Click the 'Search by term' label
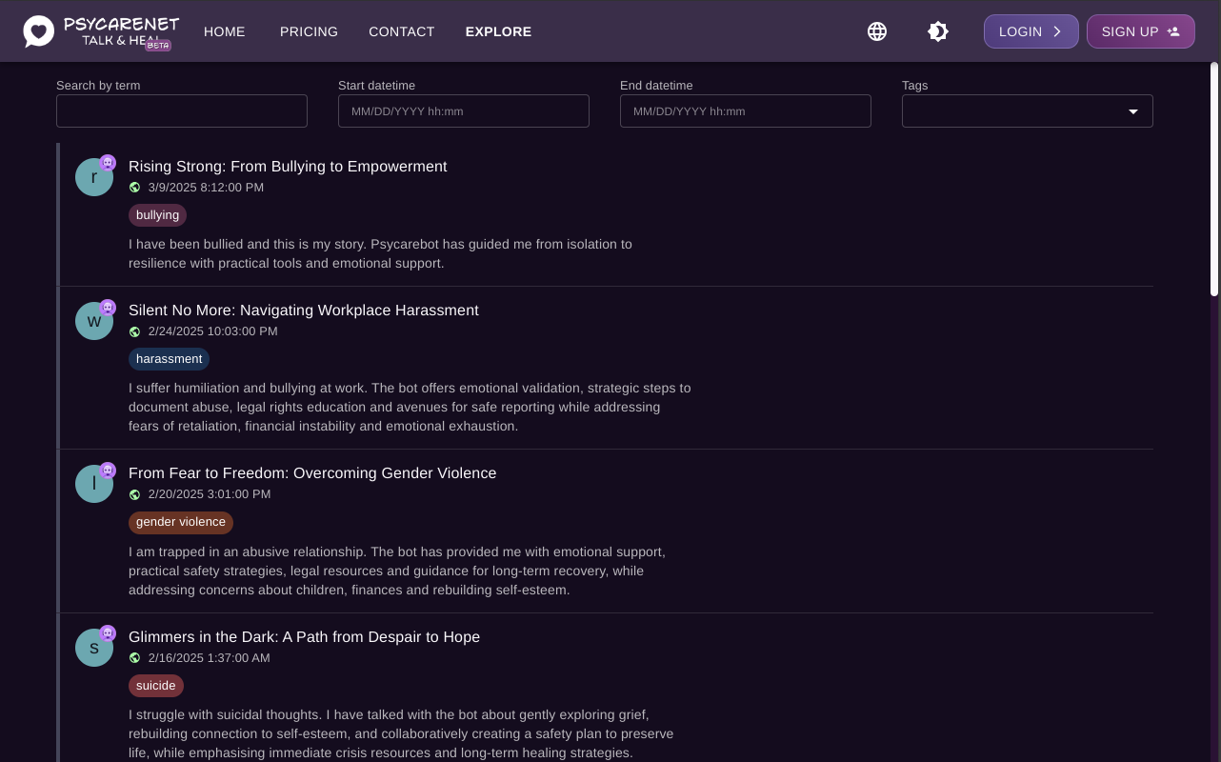The image size is (1221, 762). pos(98,86)
